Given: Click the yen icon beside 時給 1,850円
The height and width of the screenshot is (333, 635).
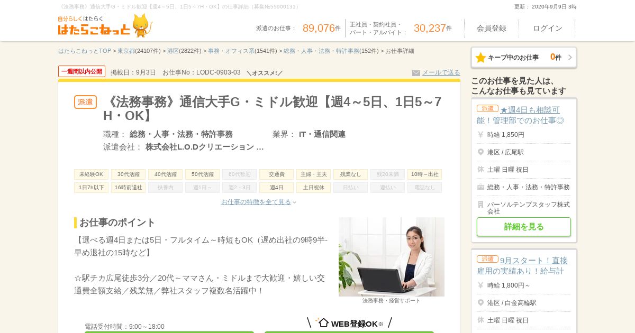Looking at the screenshot, I should (x=480, y=134).
